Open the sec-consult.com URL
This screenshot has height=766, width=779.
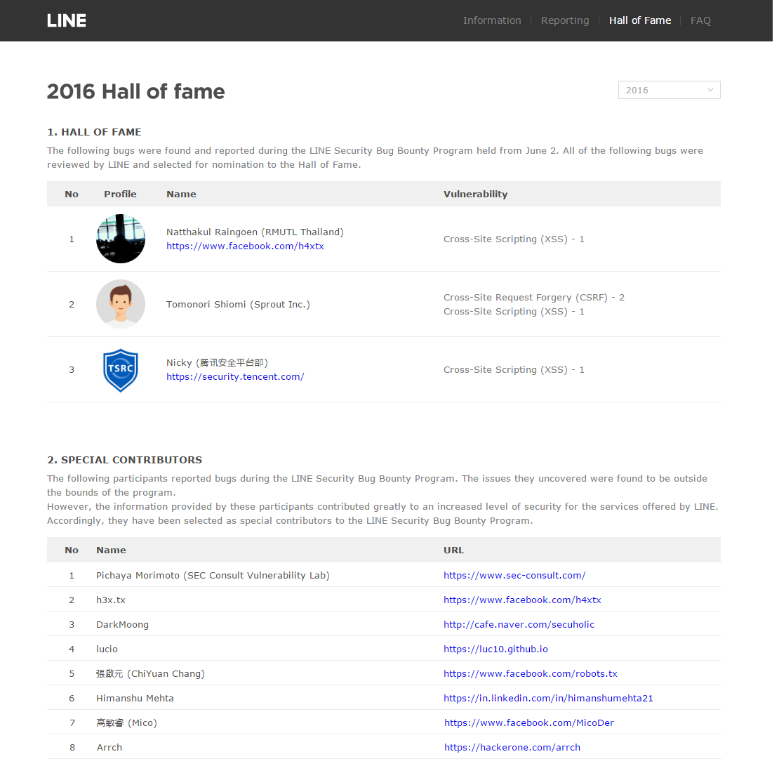514,575
